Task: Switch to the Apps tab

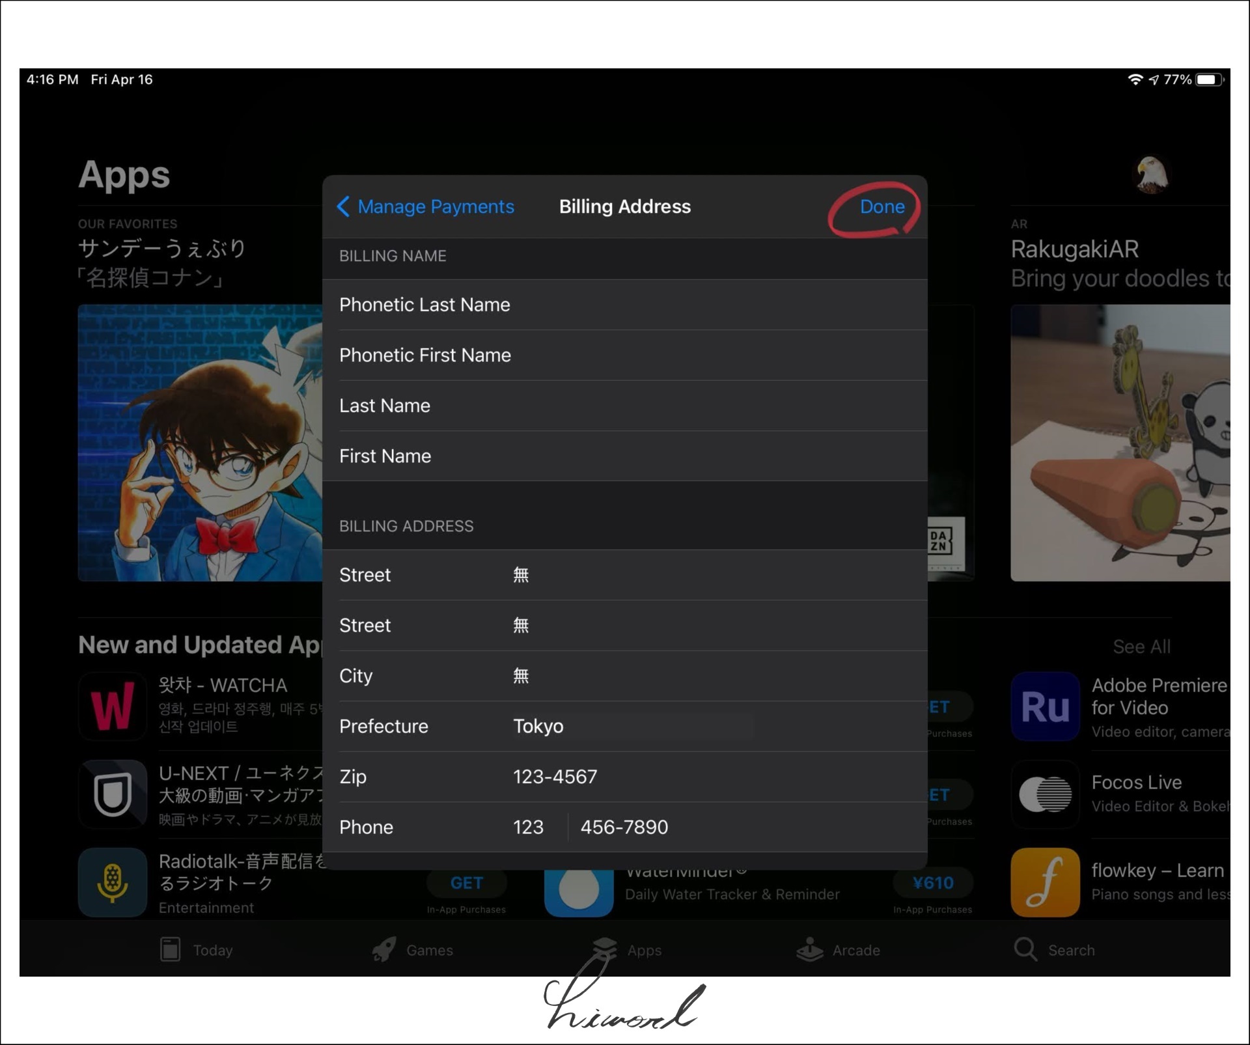Action: pos(627,950)
